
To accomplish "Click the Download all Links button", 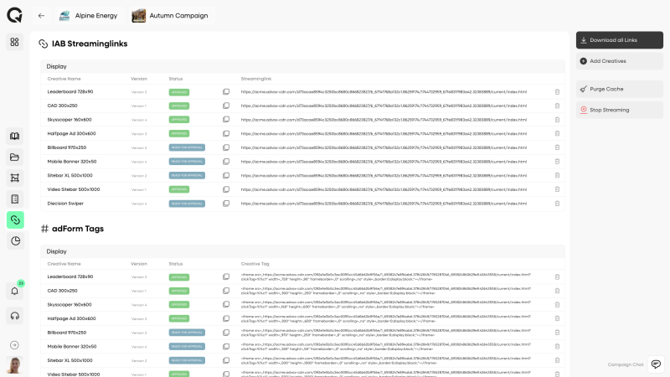I will click(619, 39).
